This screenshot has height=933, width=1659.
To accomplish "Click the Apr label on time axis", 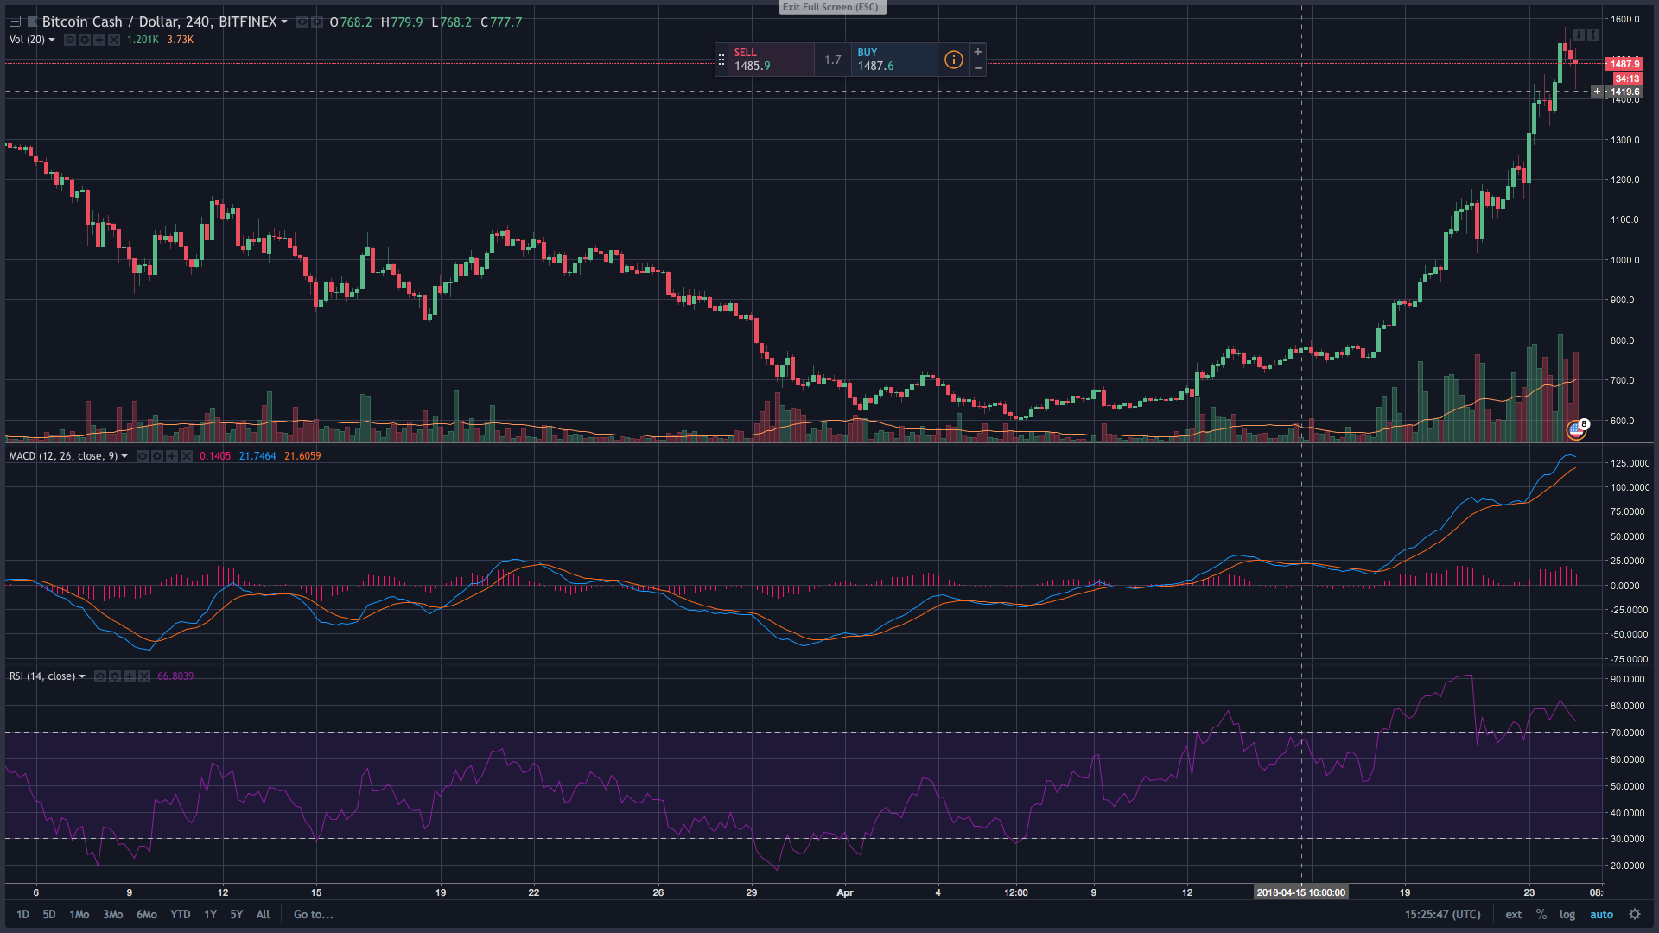I will click(x=845, y=892).
